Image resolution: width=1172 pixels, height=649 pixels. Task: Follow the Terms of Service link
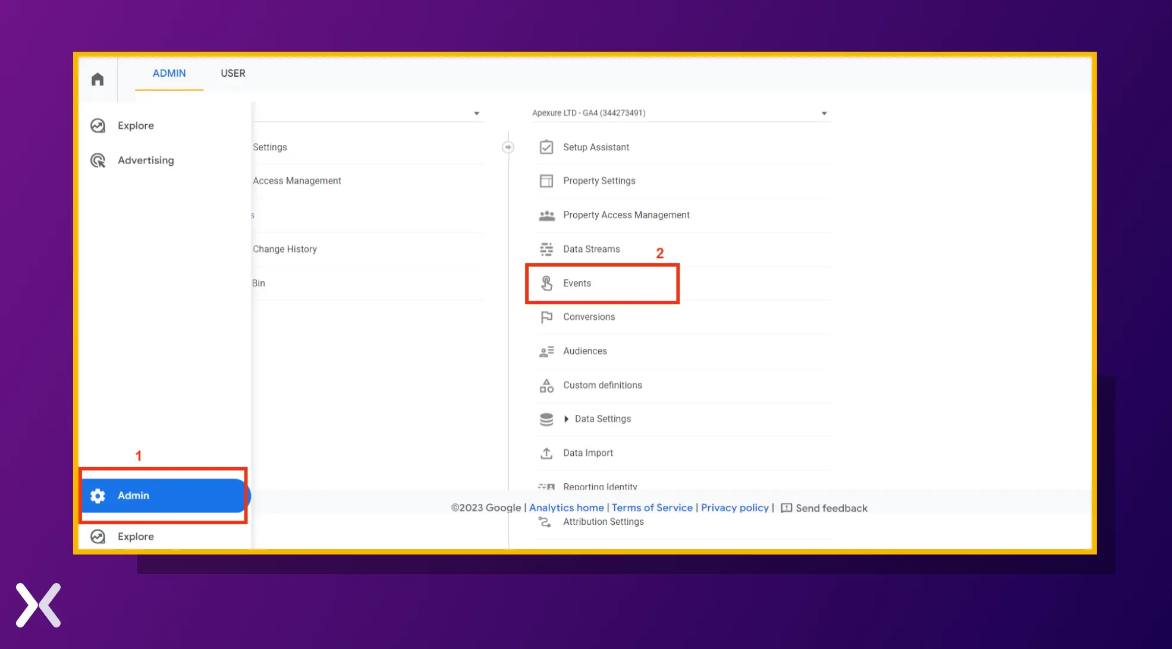pyautogui.click(x=652, y=508)
